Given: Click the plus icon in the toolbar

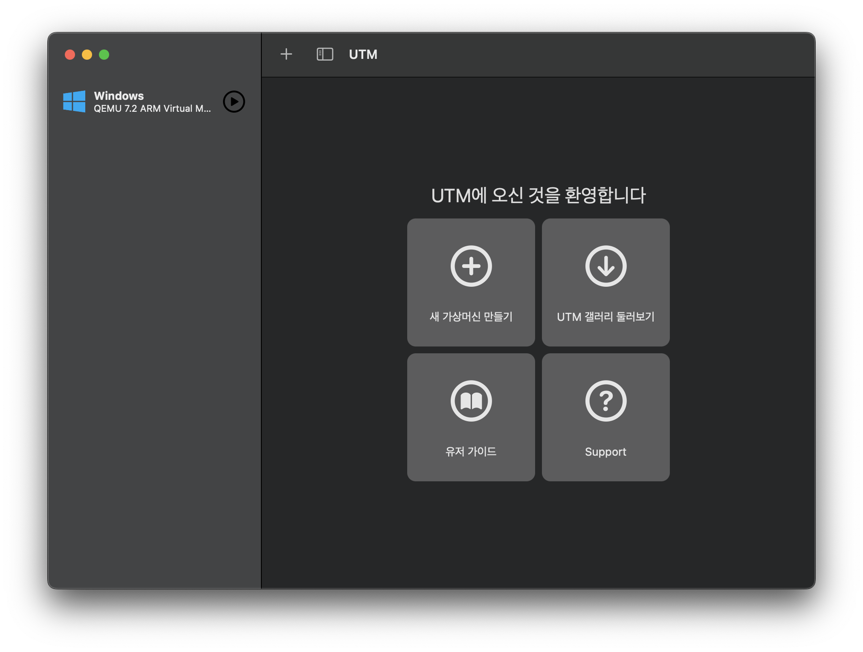Looking at the screenshot, I should (x=286, y=54).
